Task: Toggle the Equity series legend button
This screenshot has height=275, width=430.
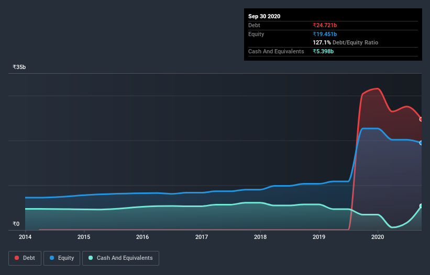Action: [x=62, y=258]
